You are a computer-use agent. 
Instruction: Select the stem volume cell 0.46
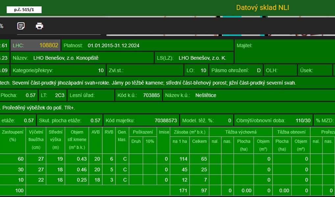coord(77,169)
